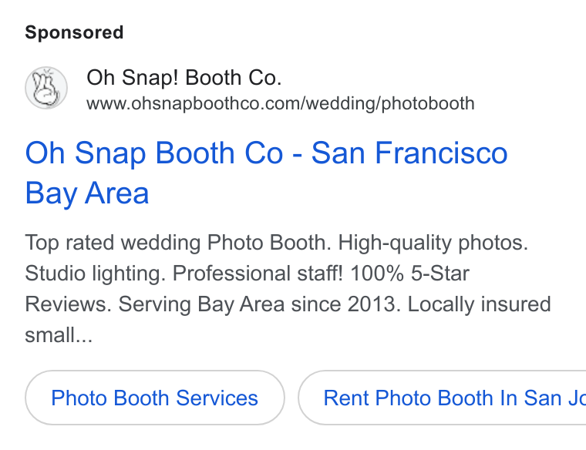Click 'San Francisco' in the blue ad title
The width and height of the screenshot is (586, 450).
click(409, 153)
